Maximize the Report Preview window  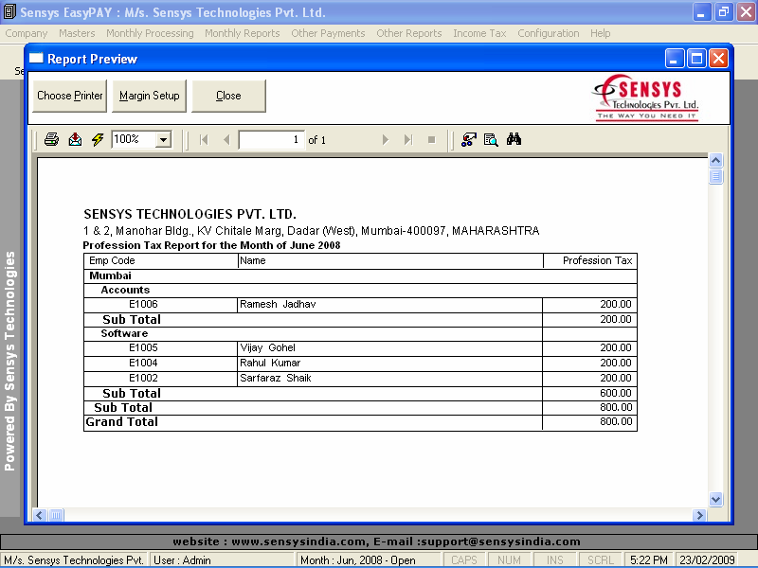point(696,59)
